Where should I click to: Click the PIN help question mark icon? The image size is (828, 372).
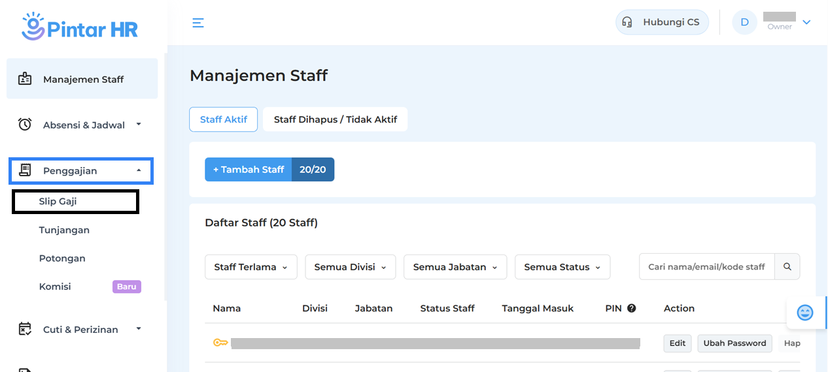631,308
